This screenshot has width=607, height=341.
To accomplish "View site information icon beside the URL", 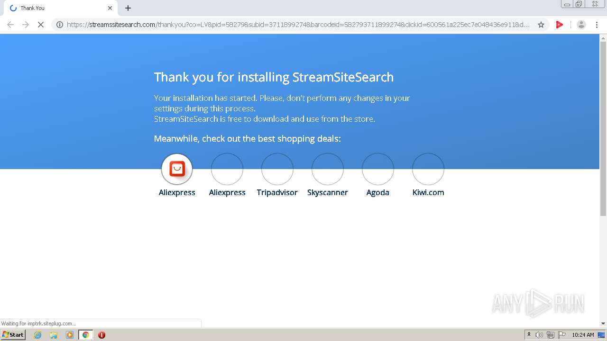I will pos(60,25).
